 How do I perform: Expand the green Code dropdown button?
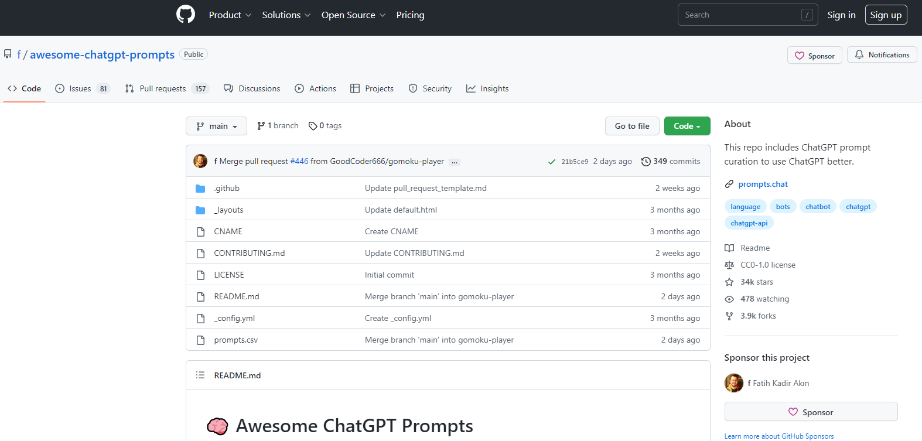[x=687, y=126]
